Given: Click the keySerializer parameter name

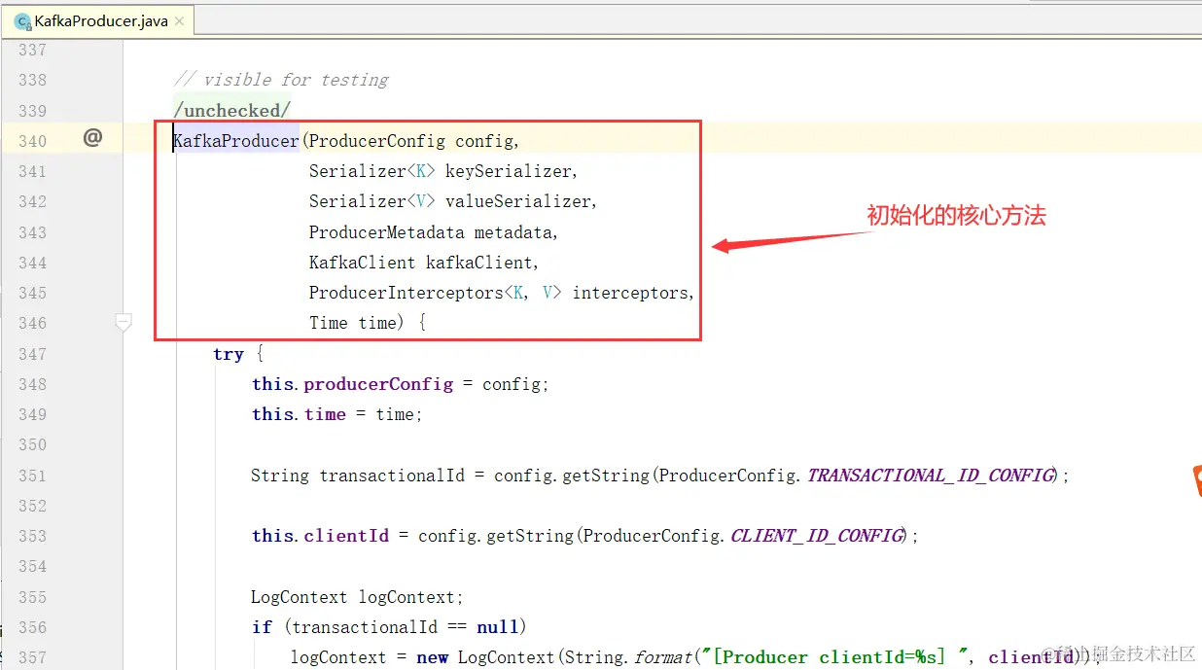Looking at the screenshot, I should pos(509,171).
